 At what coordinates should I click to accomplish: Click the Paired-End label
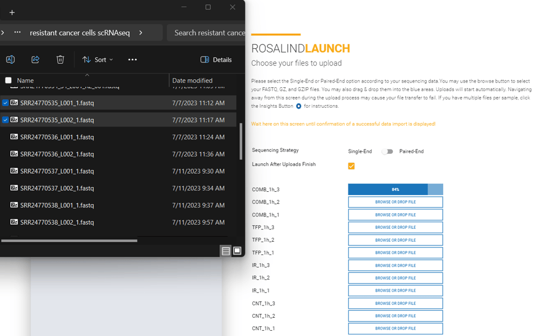coord(411,152)
